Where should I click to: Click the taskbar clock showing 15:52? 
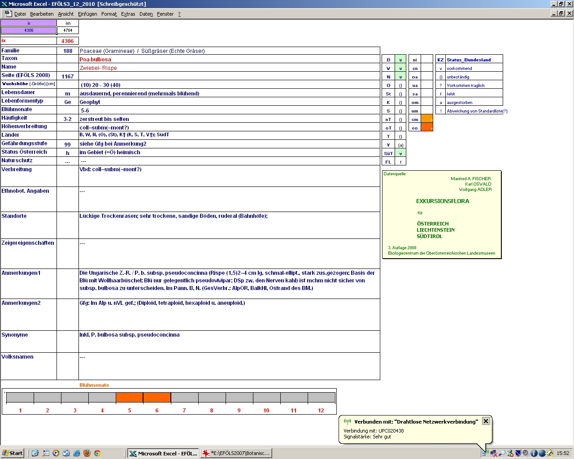point(563,453)
